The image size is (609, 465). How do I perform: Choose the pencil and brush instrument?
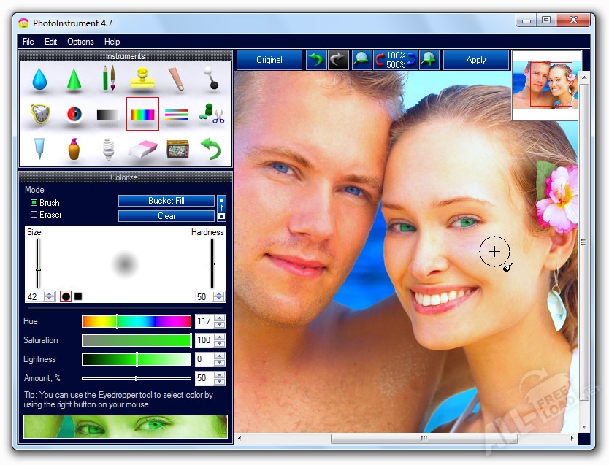[x=108, y=79]
